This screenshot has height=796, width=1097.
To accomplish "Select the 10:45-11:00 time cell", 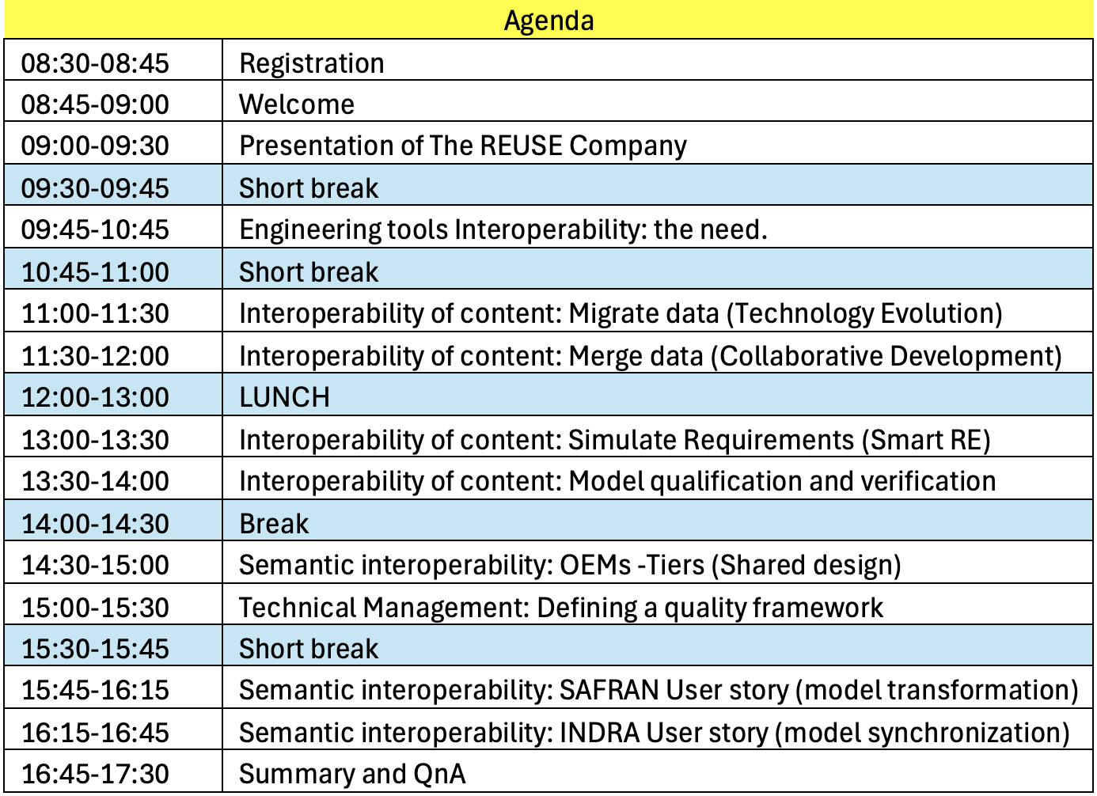I will click(x=95, y=272).
